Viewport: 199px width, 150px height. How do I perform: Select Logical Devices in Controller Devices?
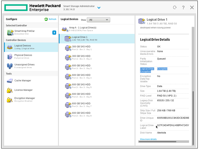click(x=31, y=47)
